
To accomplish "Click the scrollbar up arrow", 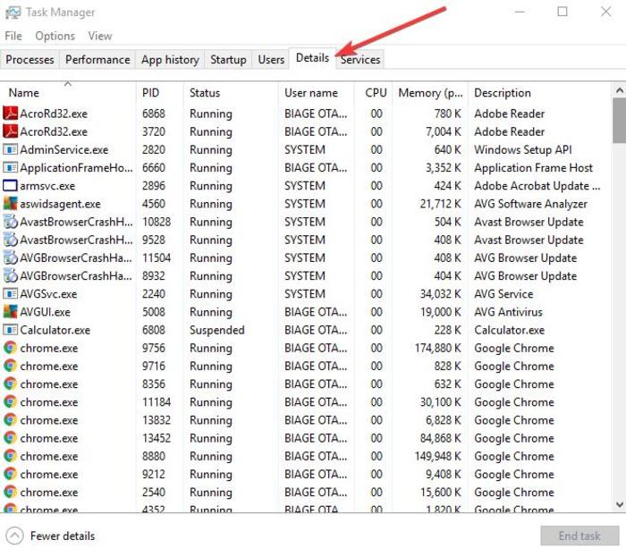I will point(619,90).
